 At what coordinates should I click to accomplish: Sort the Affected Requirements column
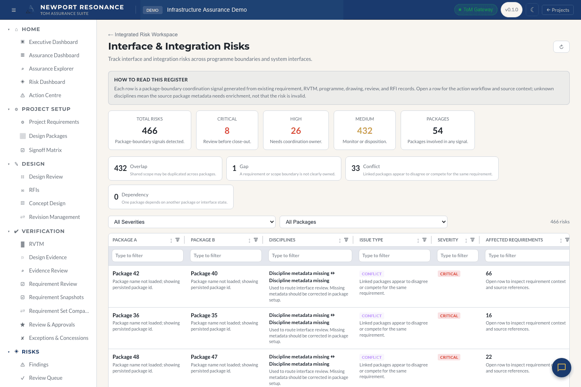pyautogui.click(x=561, y=240)
